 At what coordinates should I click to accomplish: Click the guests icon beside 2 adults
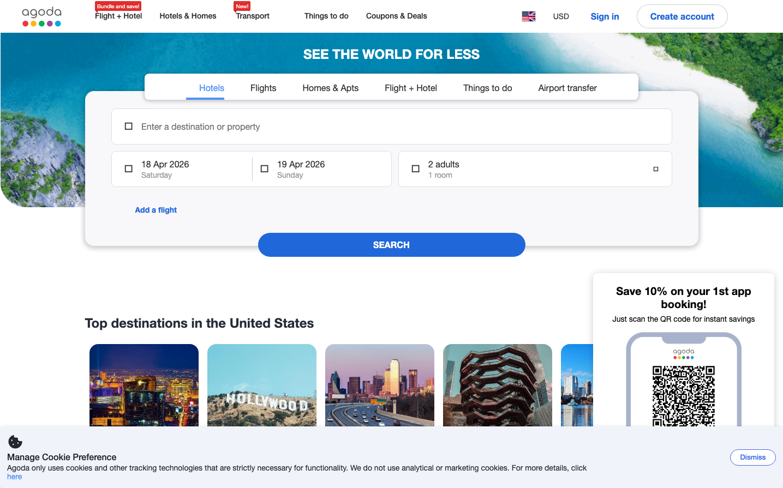(416, 169)
